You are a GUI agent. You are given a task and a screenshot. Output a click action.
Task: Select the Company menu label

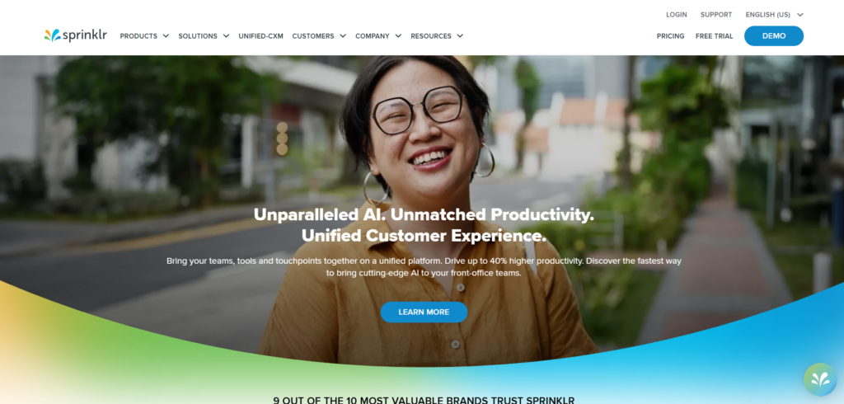click(x=373, y=36)
